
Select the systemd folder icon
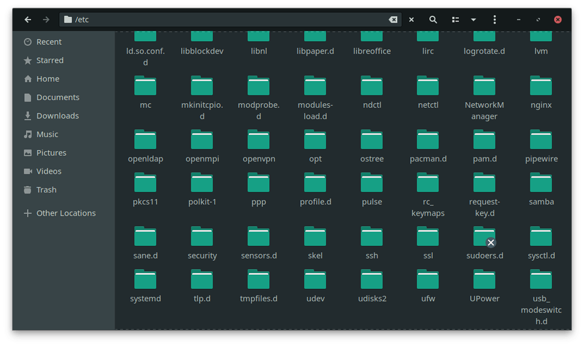146,280
